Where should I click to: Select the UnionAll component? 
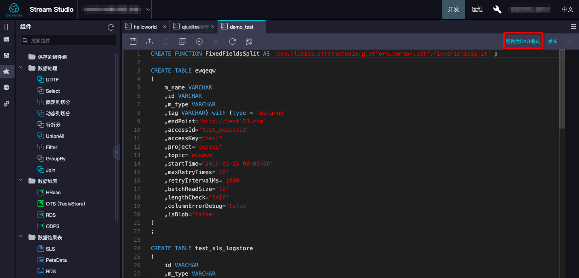coord(51,136)
